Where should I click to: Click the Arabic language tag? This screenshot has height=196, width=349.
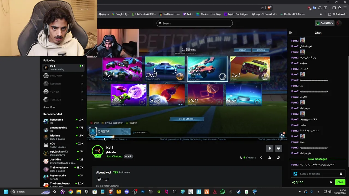click(128, 157)
